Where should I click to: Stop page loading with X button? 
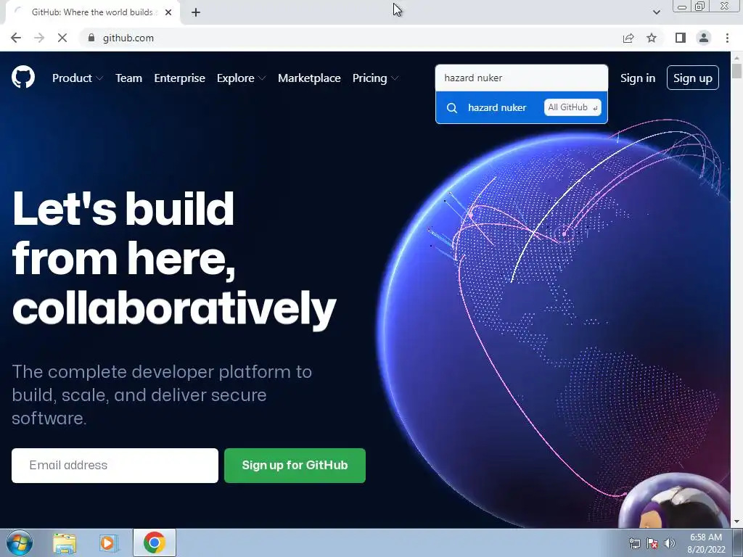click(62, 38)
